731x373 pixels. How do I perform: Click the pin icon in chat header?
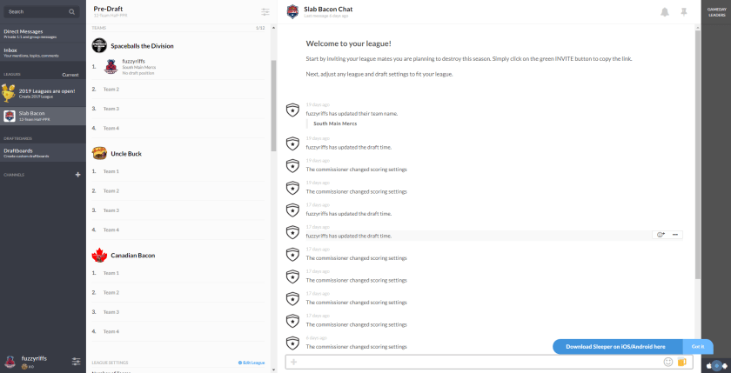tap(684, 12)
